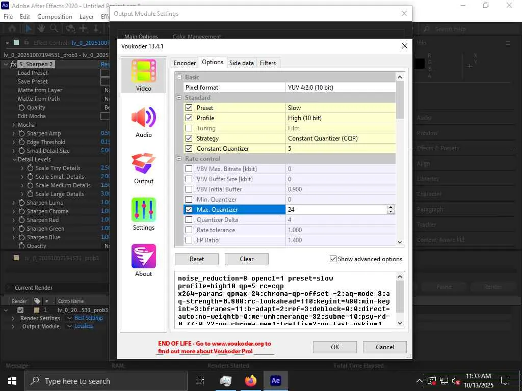The height and width of the screenshot is (391, 522).
Task: Open the Video section in Voukoder sidebar
Action: [143, 75]
